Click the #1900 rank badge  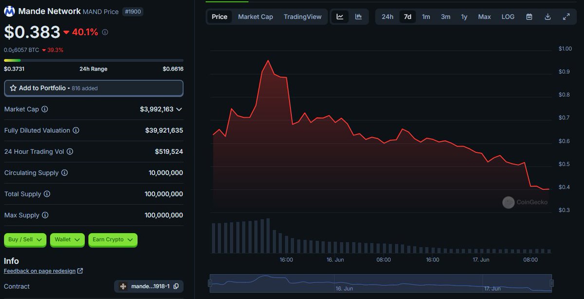click(x=132, y=12)
